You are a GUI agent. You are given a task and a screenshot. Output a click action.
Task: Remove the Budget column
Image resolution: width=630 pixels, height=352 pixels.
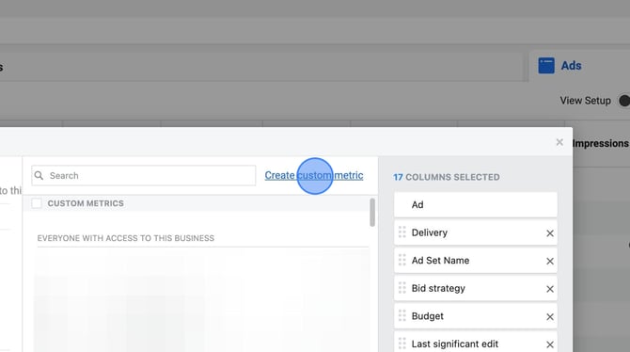pos(550,316)
